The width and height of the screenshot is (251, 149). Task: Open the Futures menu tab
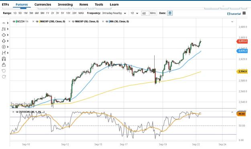(22, 4)
